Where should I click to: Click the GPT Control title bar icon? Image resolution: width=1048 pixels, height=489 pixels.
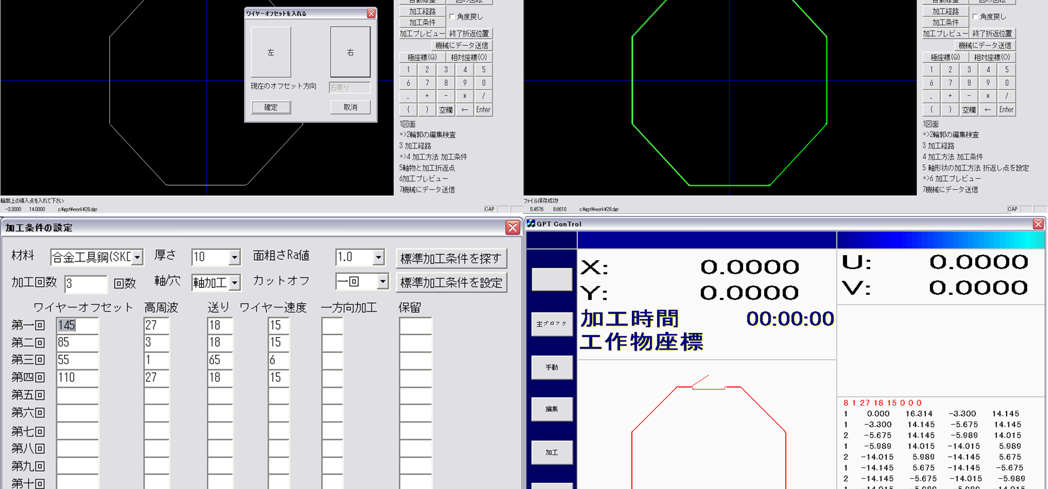tap(531, 223)
